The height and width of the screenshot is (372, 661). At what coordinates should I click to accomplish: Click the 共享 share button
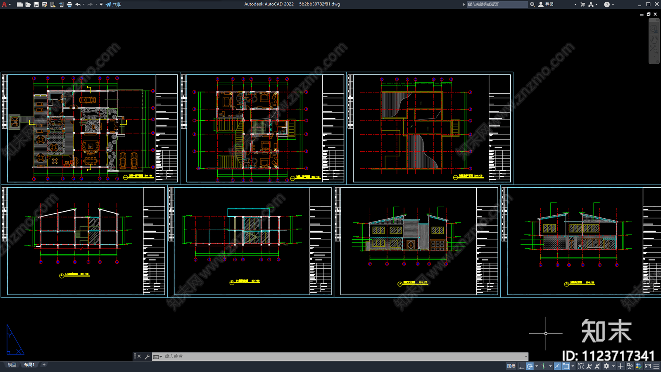[x=113, y=4]
